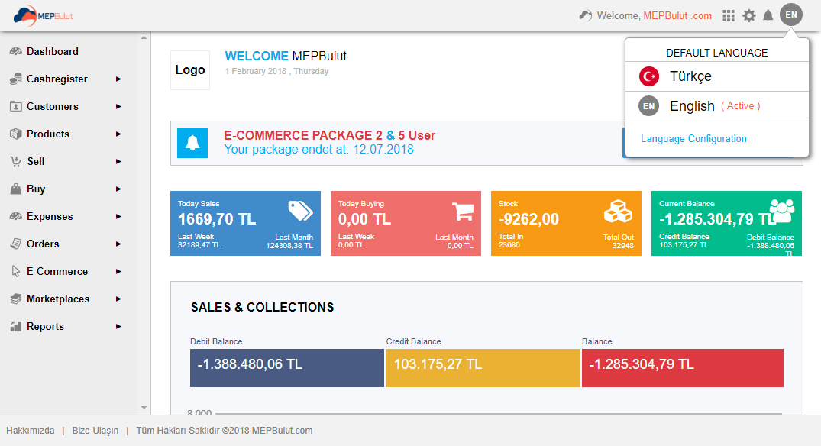Expand the Customers submenu arrow
Image resolution: width=821 pixels, height=446 pixels.
tap(118, 106)
